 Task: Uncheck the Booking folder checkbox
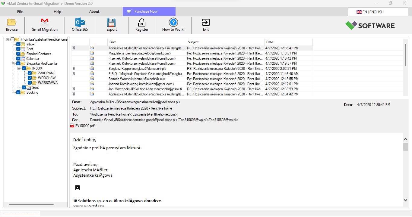pos(18,92)
